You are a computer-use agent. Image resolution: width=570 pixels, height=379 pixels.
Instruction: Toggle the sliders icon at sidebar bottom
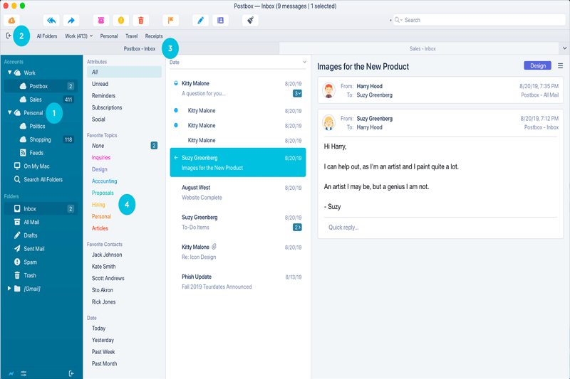[24, 373]
